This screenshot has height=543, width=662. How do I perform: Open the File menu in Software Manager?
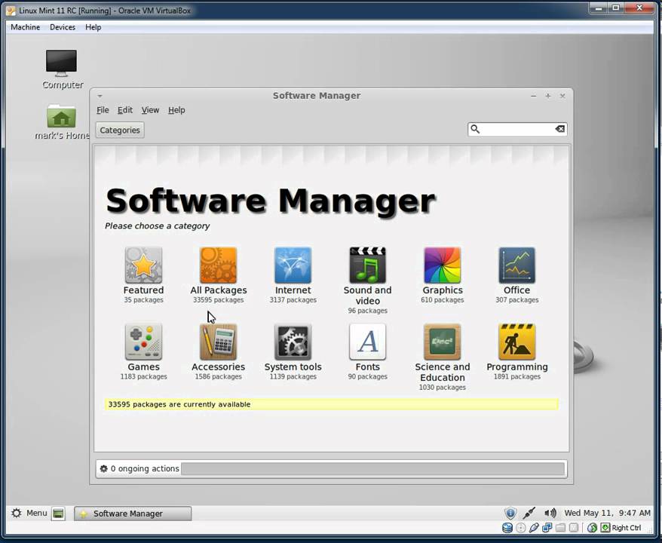click(103, 110)
